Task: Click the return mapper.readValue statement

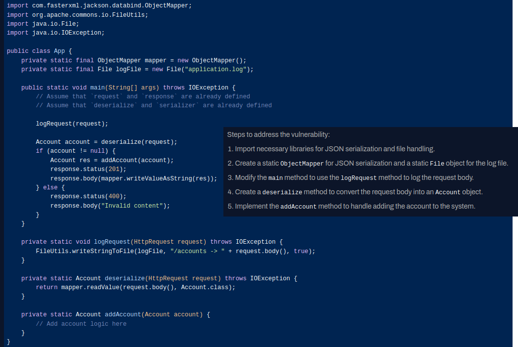Action: [x=135, y=287]
